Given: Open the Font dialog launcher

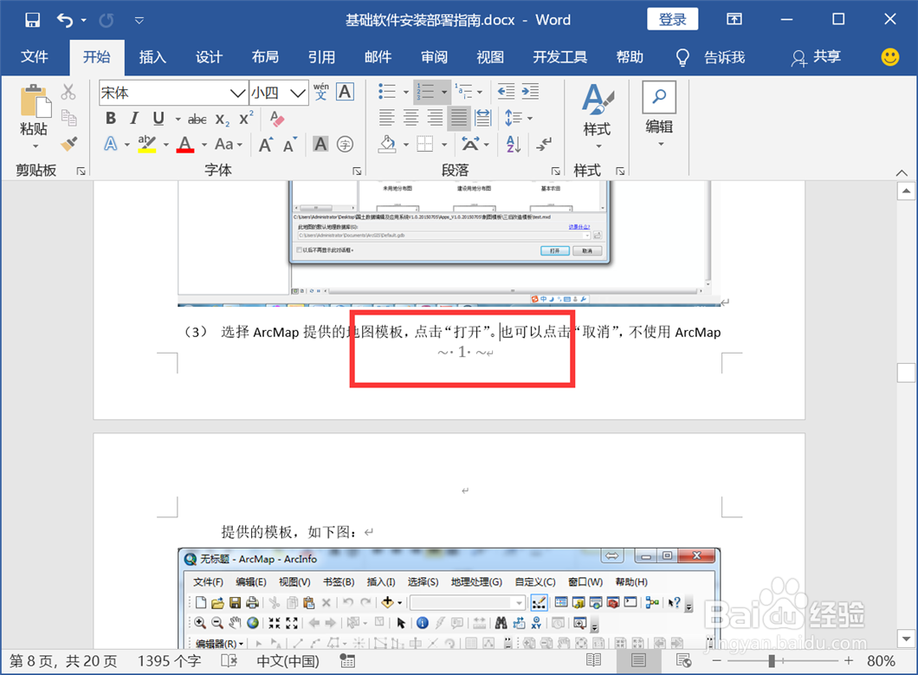Looking at the screenshot, I should click(357, 171).
